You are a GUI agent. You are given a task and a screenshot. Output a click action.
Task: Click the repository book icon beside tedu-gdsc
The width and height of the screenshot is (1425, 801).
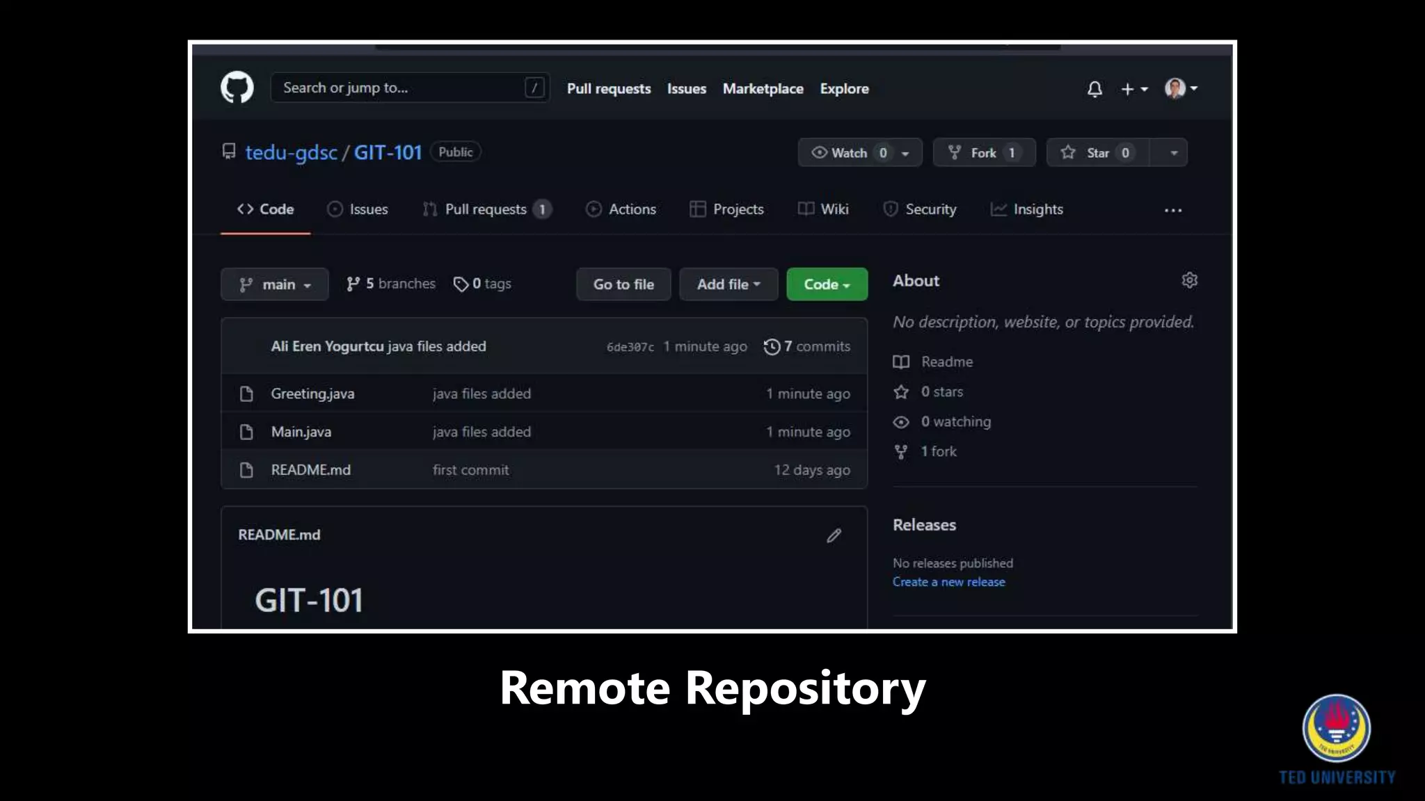click(x=228, y=151)
